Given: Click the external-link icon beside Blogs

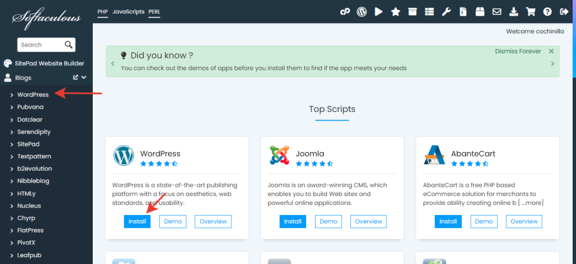Looking at the screenshot, I should 76,77.
